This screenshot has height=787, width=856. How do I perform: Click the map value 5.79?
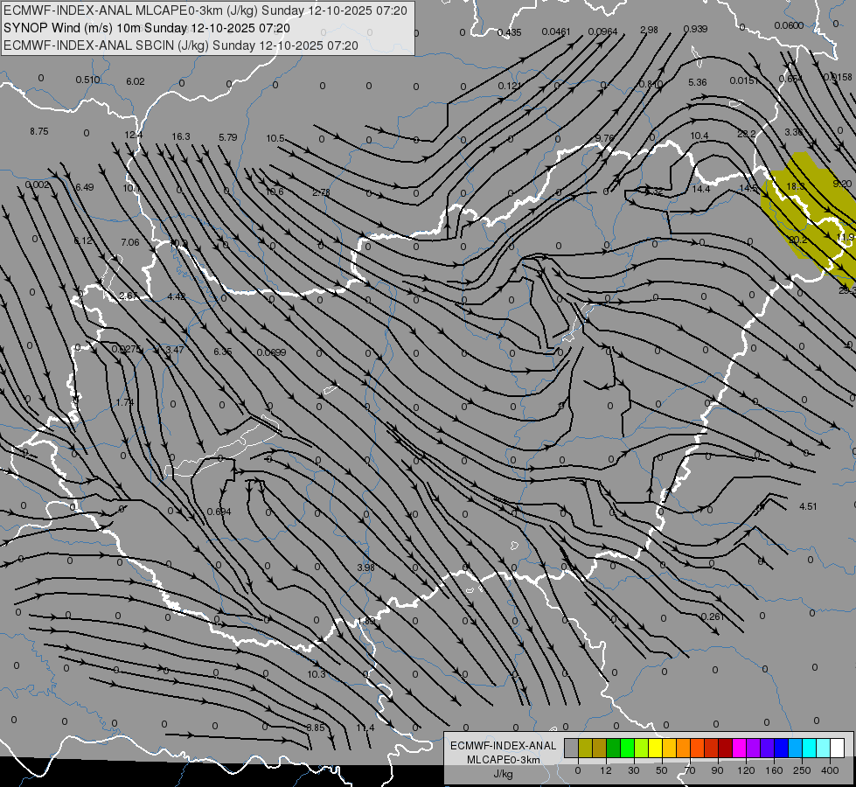tap(228, 137)
